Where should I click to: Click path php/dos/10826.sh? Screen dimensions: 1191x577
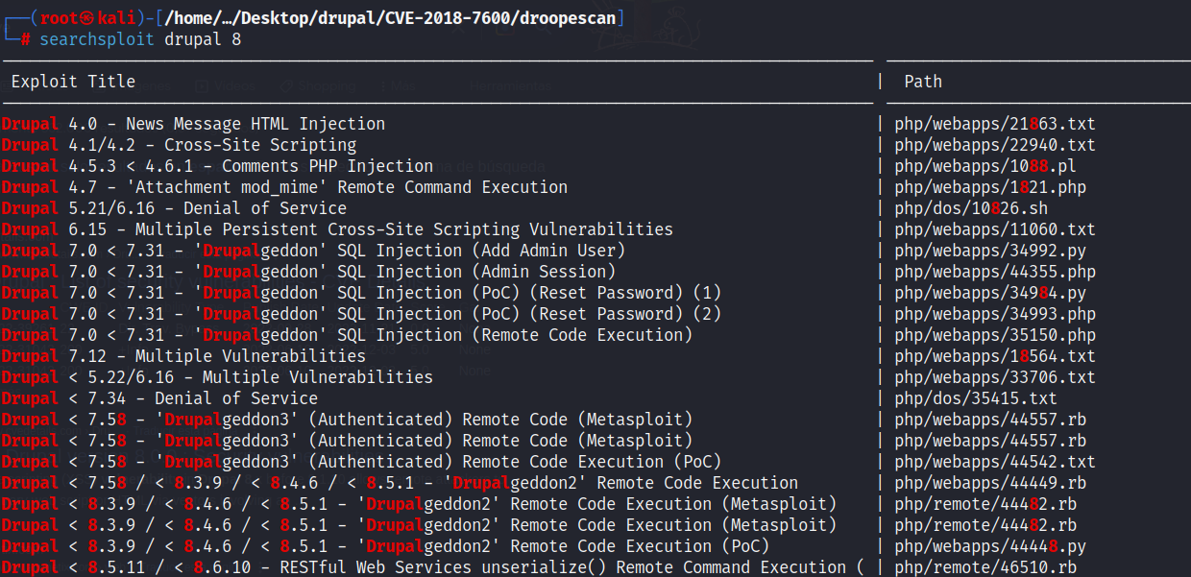(x=971, y=208)
